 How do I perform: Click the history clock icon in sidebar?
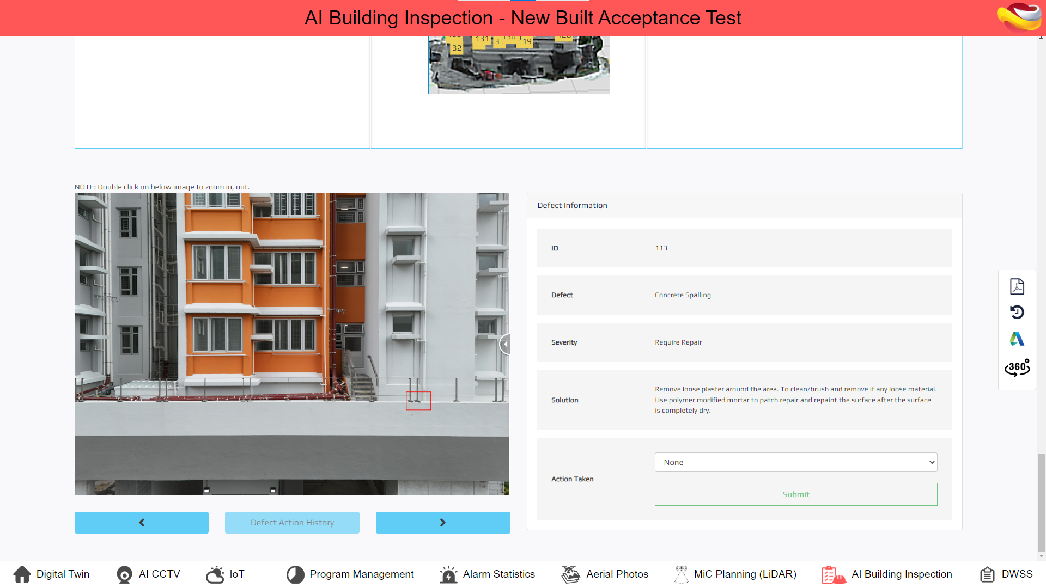tap(1017, 313)
